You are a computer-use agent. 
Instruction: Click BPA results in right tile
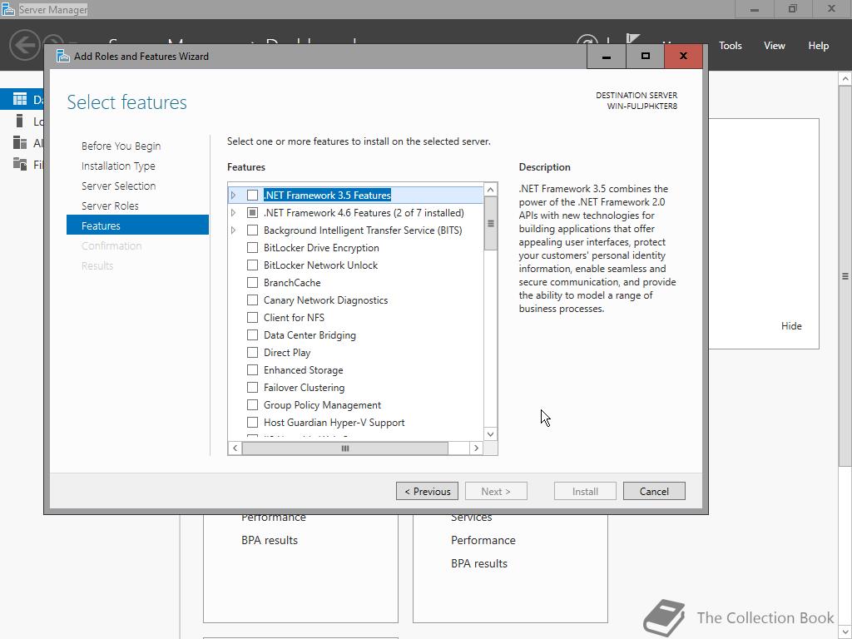click(479, 563)
